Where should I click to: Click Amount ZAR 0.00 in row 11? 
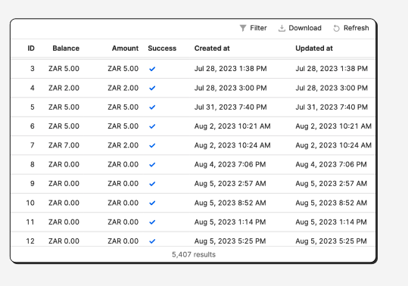pos(123,222)
